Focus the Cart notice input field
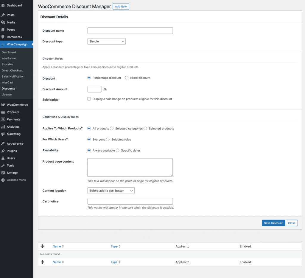This screenshot has width=305, height=278. pyautogui.click(x=130, y=201)
